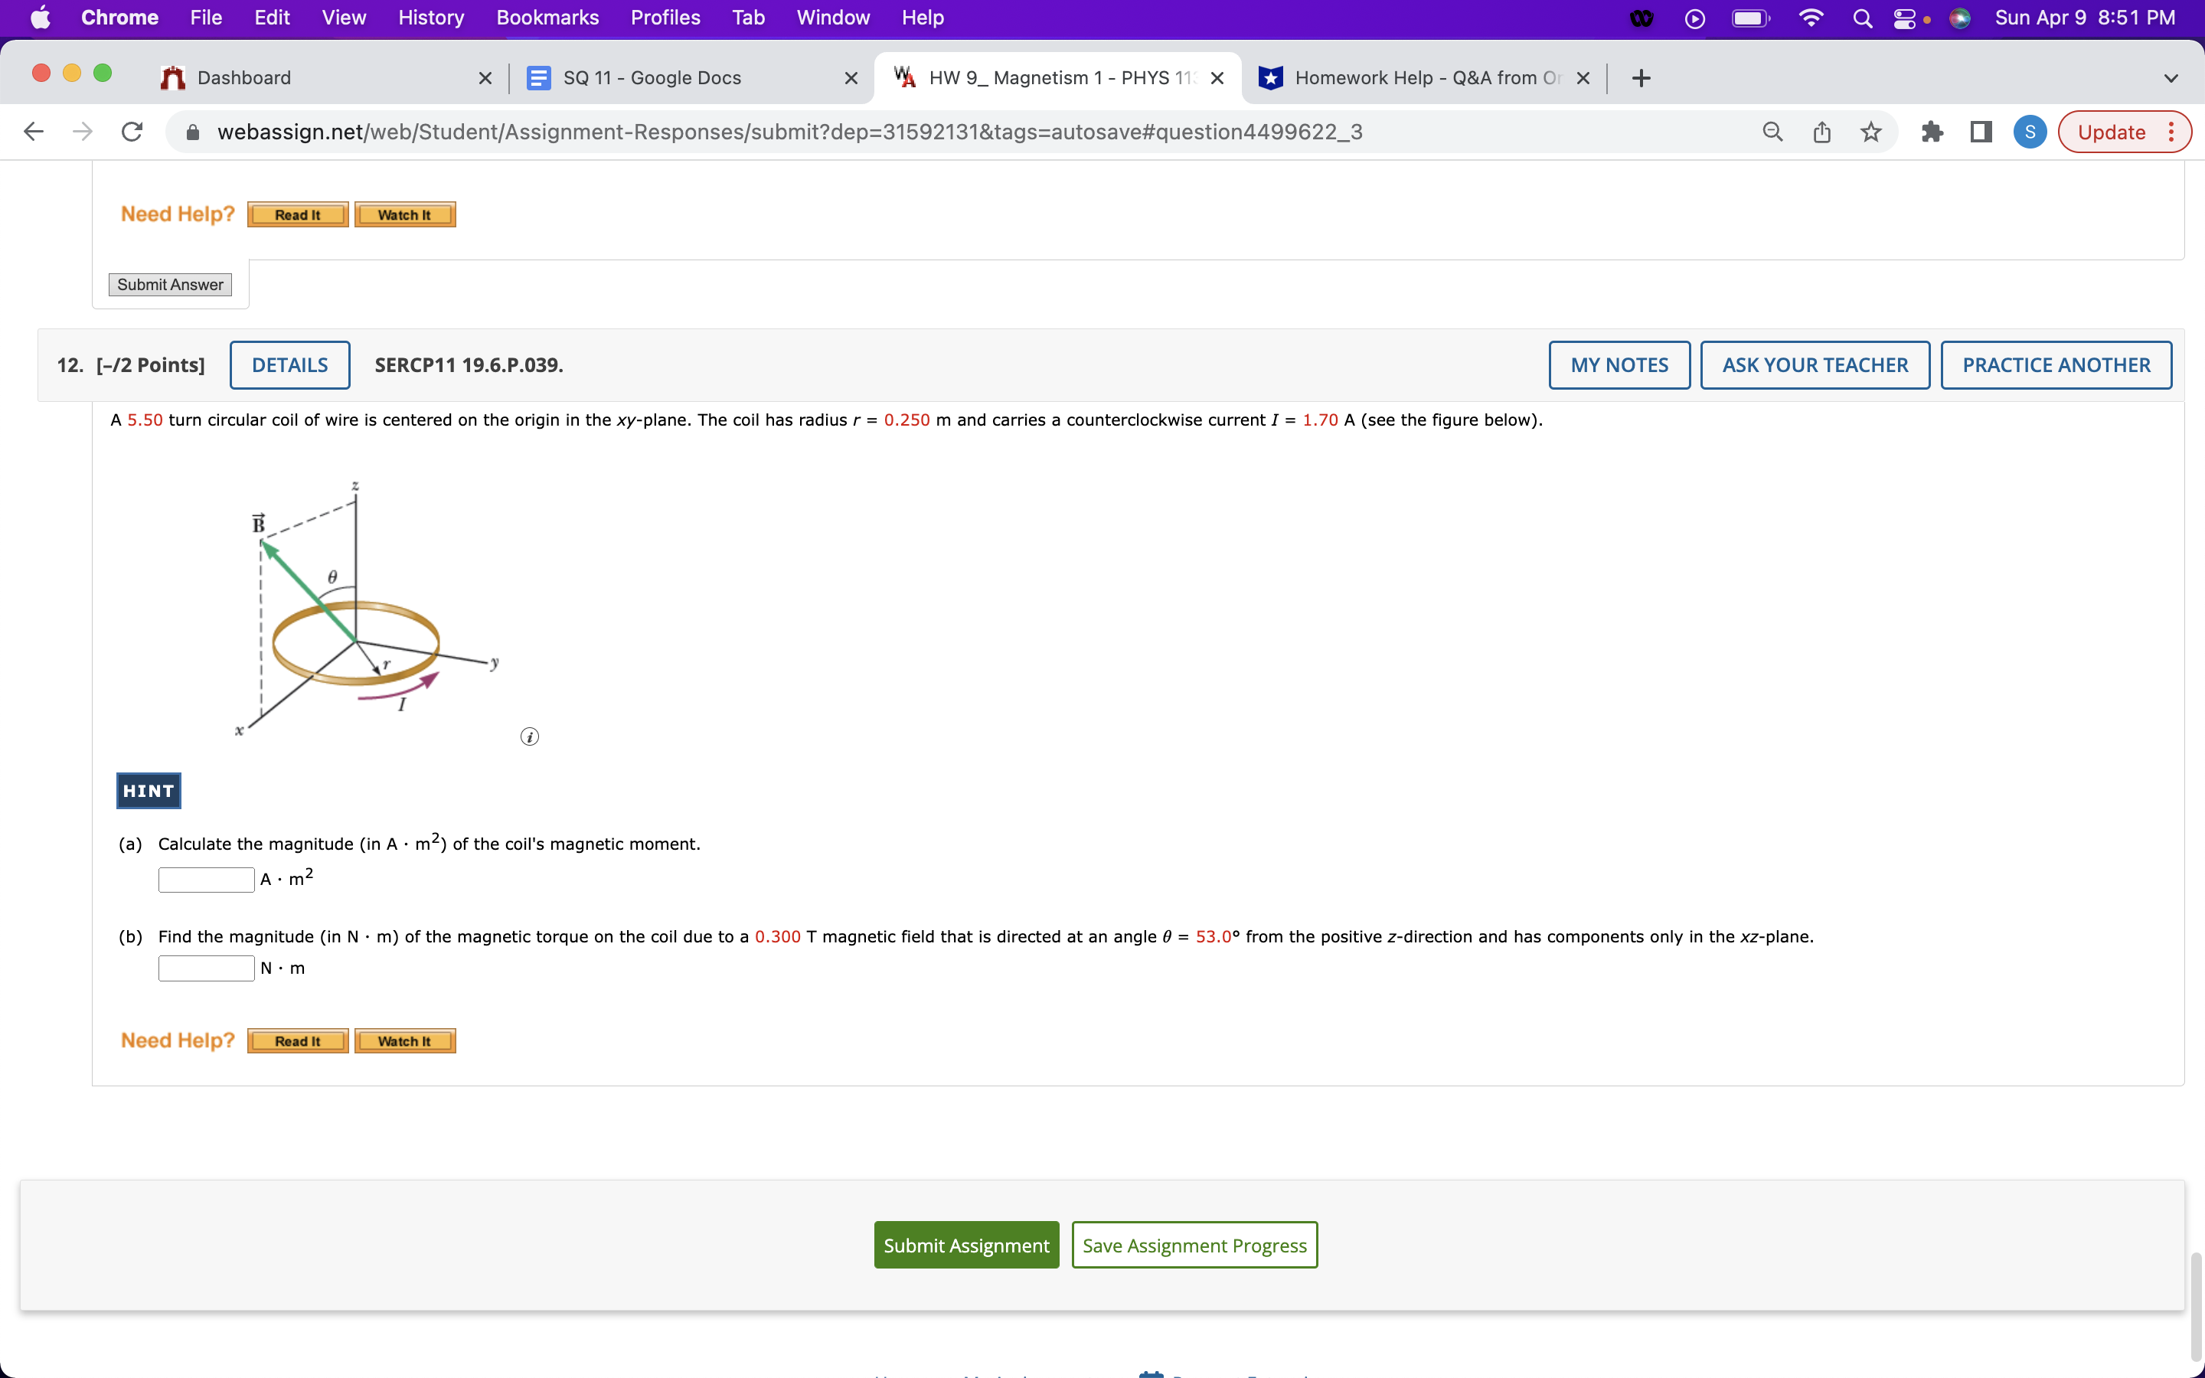Click the info icon below the coil figure

(531, 736)
